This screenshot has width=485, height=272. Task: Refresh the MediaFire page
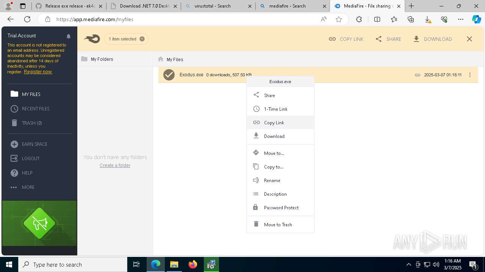[x=27, y=19]
